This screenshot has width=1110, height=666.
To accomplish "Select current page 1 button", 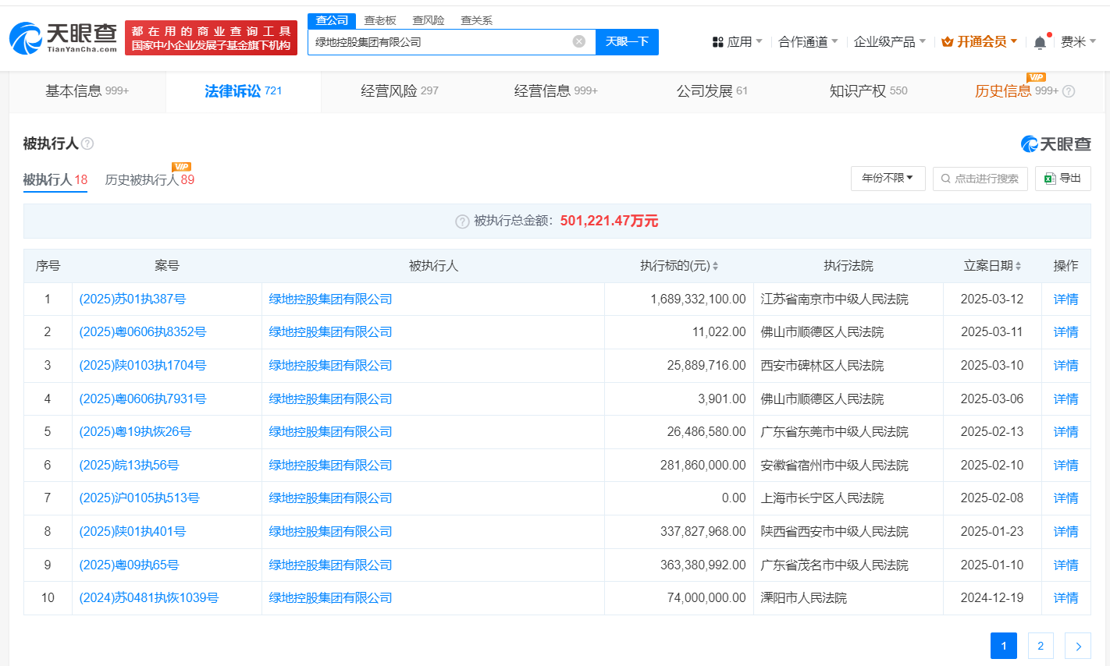I will tap(1004, 646).
